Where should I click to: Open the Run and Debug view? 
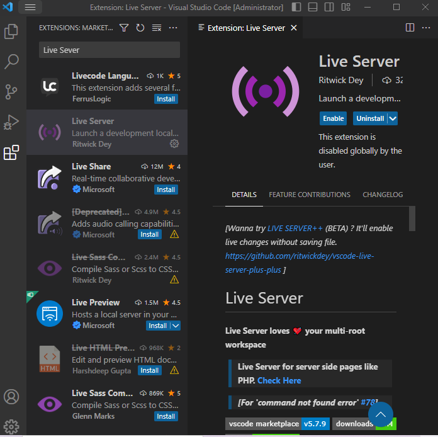11,122
